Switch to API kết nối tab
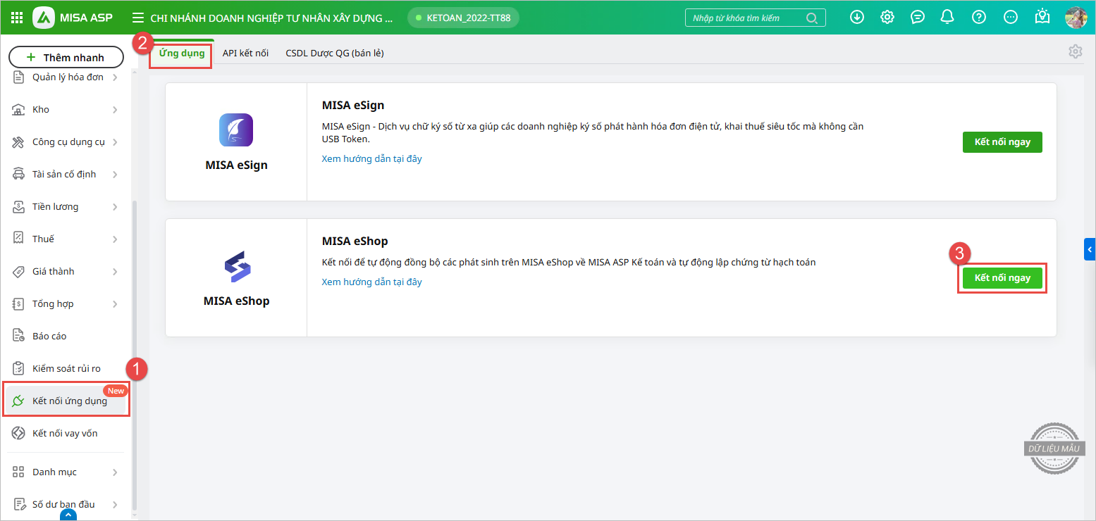1096x521 pixels. (245, 53)
